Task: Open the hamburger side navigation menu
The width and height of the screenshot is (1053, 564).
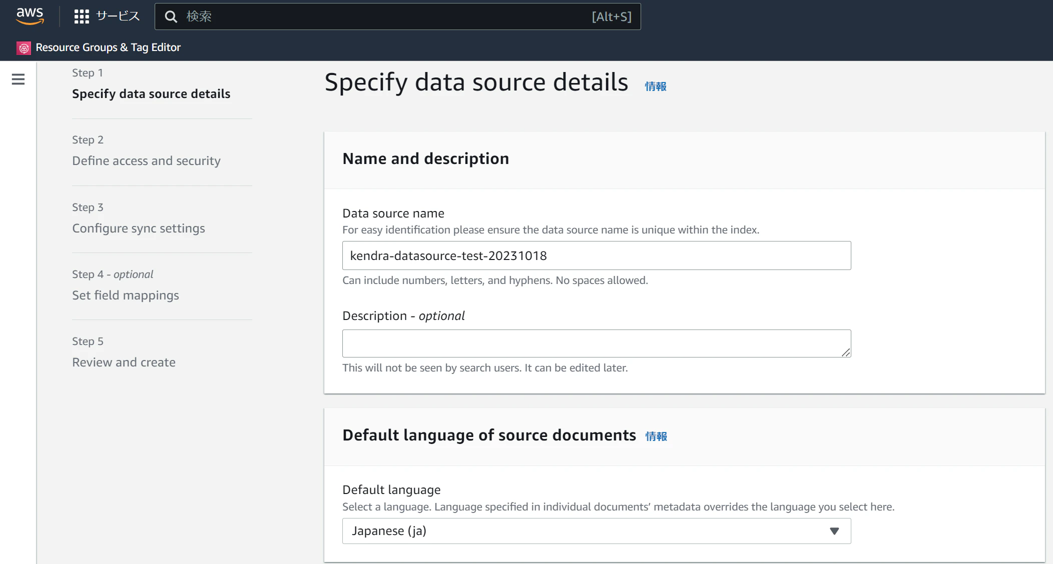Action: (x=18, y=79)
